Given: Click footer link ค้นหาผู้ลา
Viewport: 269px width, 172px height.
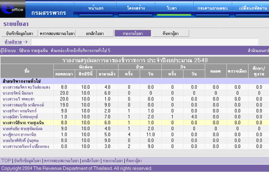Looking at the screenshot, I should click(x=134, y=161).
